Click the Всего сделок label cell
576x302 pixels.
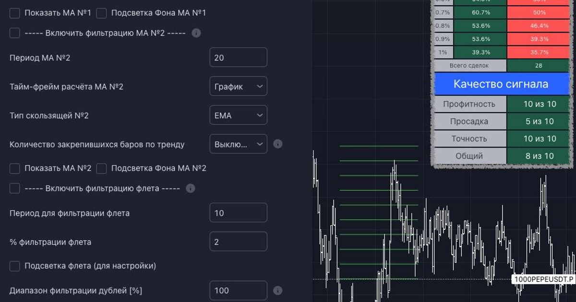(470, 66)
